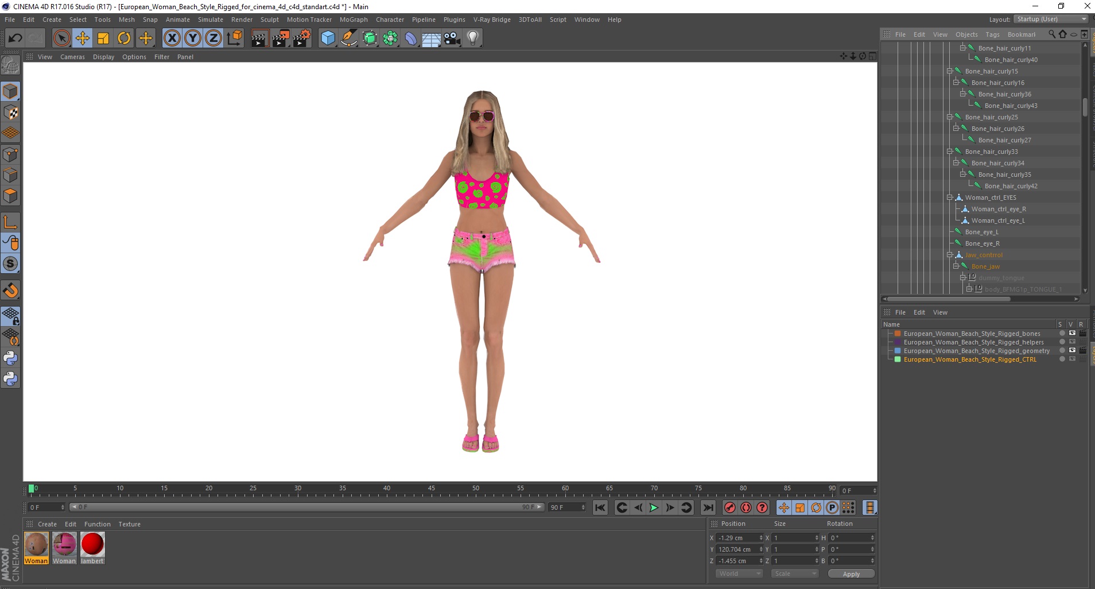Screen dimensions: 1095x589
Task: Toggle visibility of the Rigged_bones layer
Action: tap(1071, 334)
